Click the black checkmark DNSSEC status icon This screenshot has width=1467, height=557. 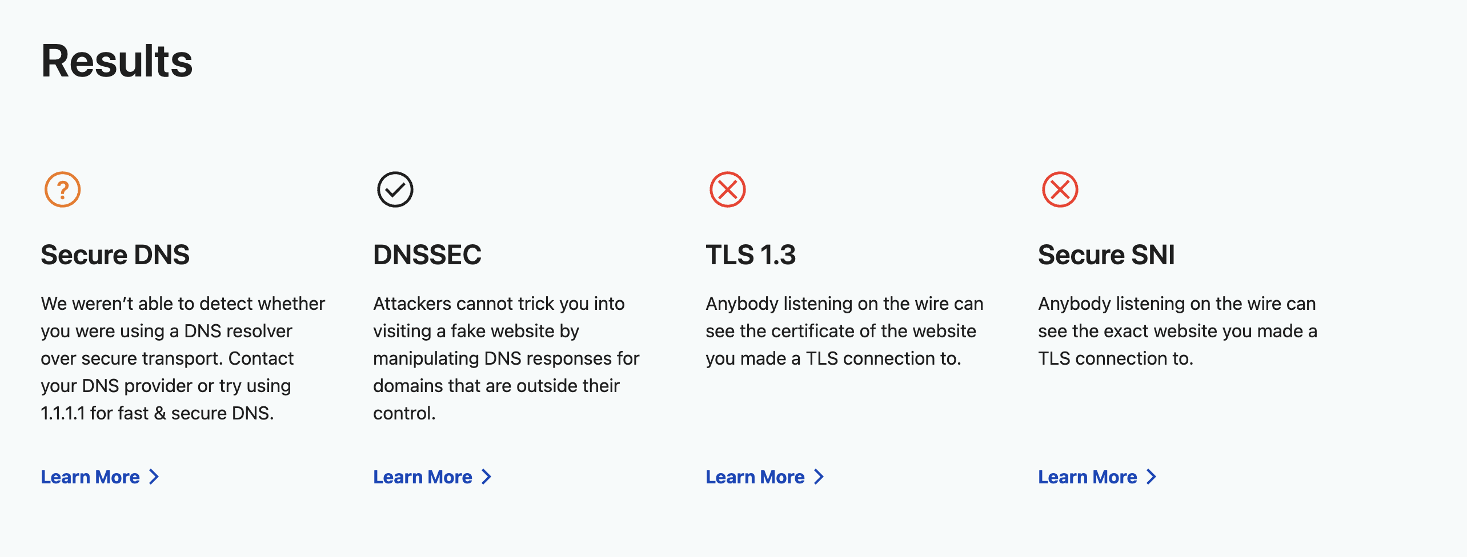point(395,189)
